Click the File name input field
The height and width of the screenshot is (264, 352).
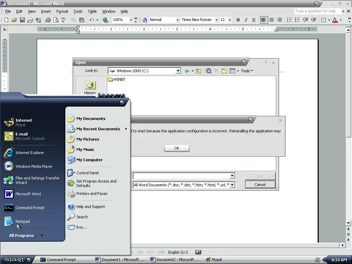click(x=181, y=176)
